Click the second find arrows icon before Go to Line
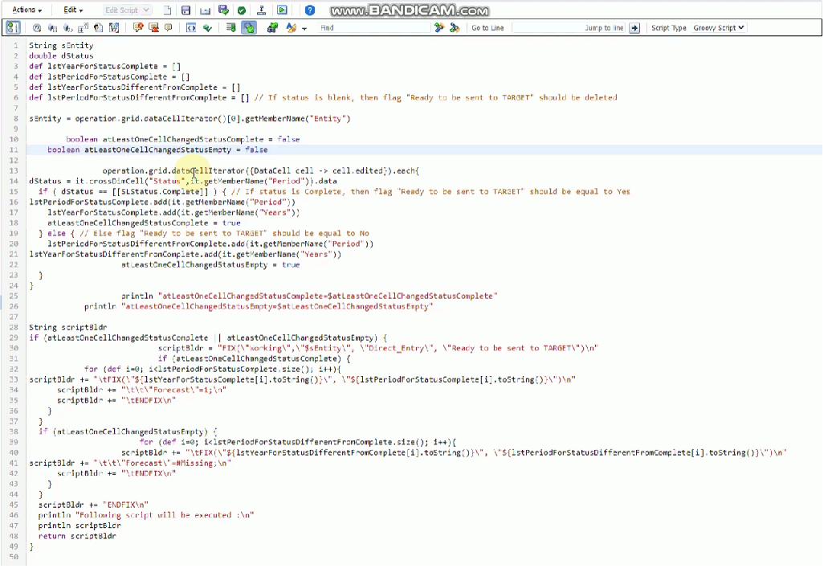The width and height of the screenshot is (832, 585). (x=455, y=27)
